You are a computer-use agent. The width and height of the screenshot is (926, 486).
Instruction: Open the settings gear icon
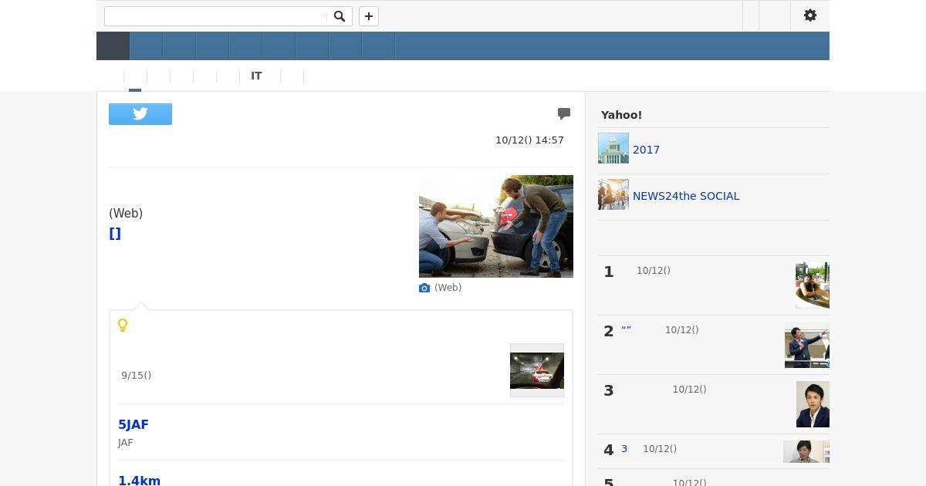coord(810,15)
